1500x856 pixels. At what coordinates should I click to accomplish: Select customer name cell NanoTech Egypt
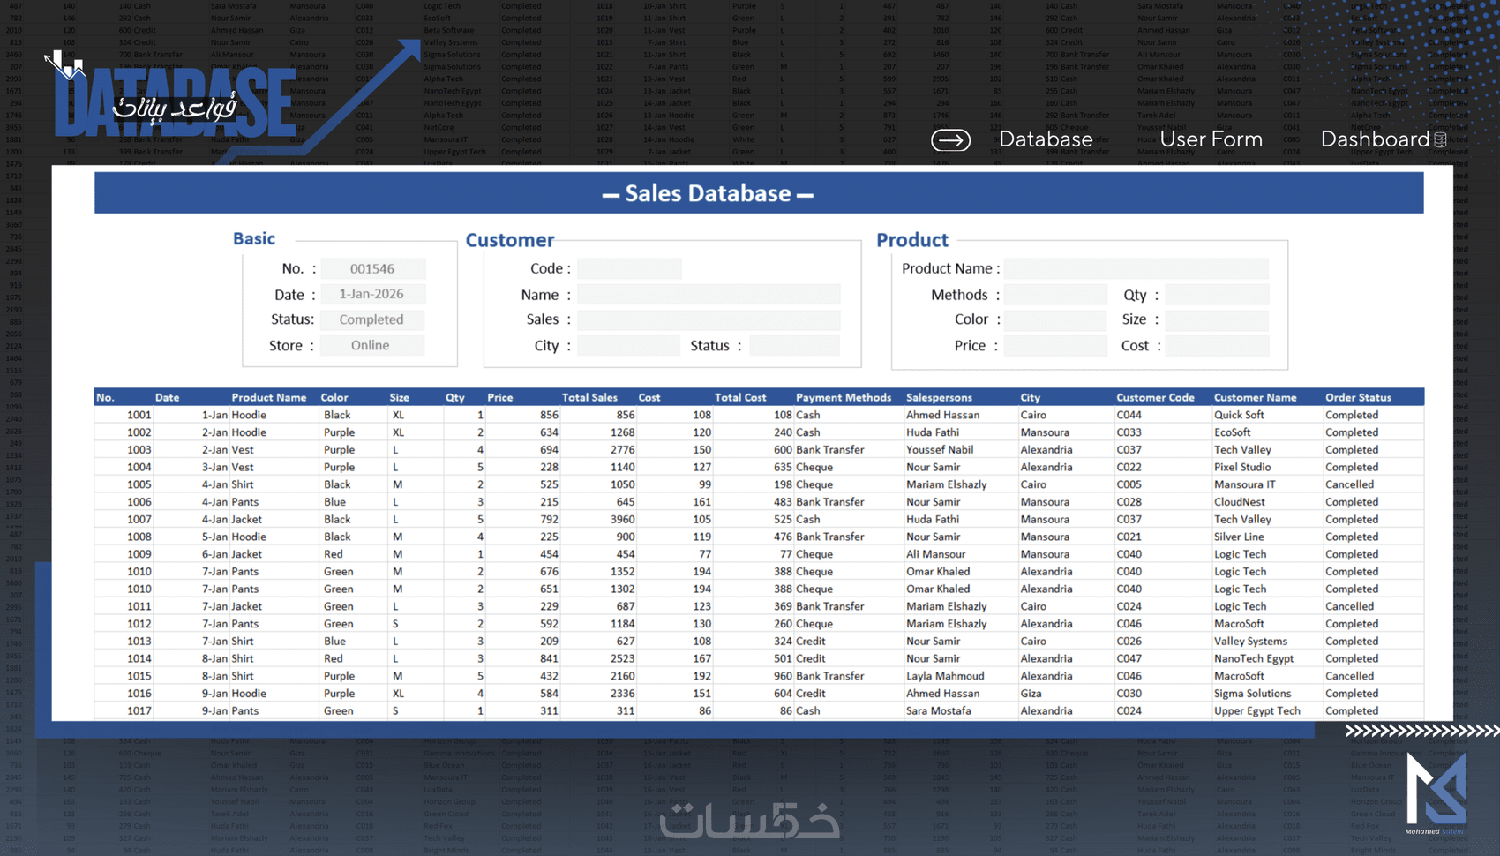pos(1254,658)
